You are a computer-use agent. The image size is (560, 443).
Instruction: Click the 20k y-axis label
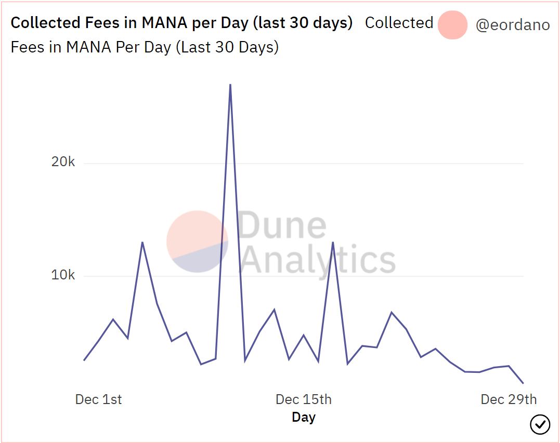63,163
